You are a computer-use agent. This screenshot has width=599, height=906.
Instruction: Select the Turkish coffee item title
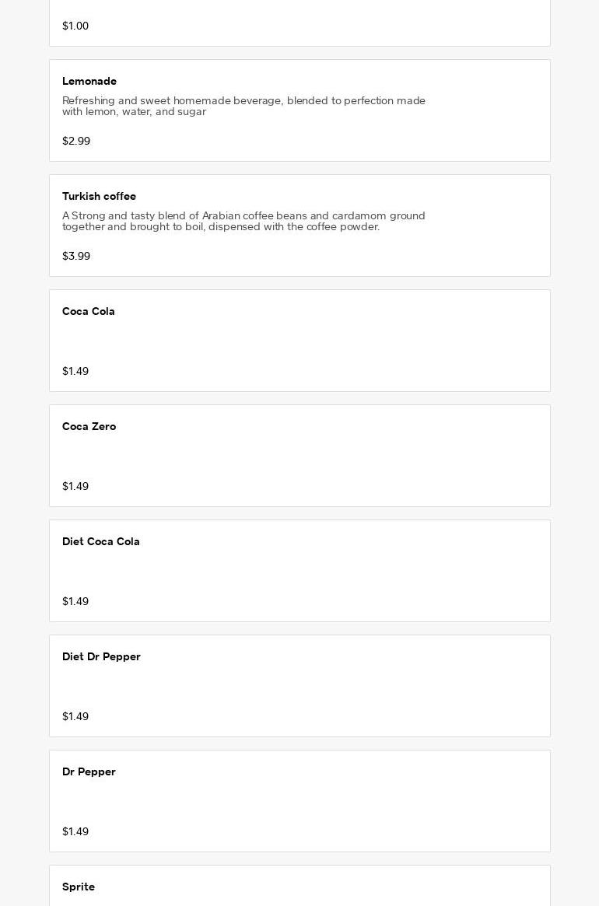click(99, 197)
